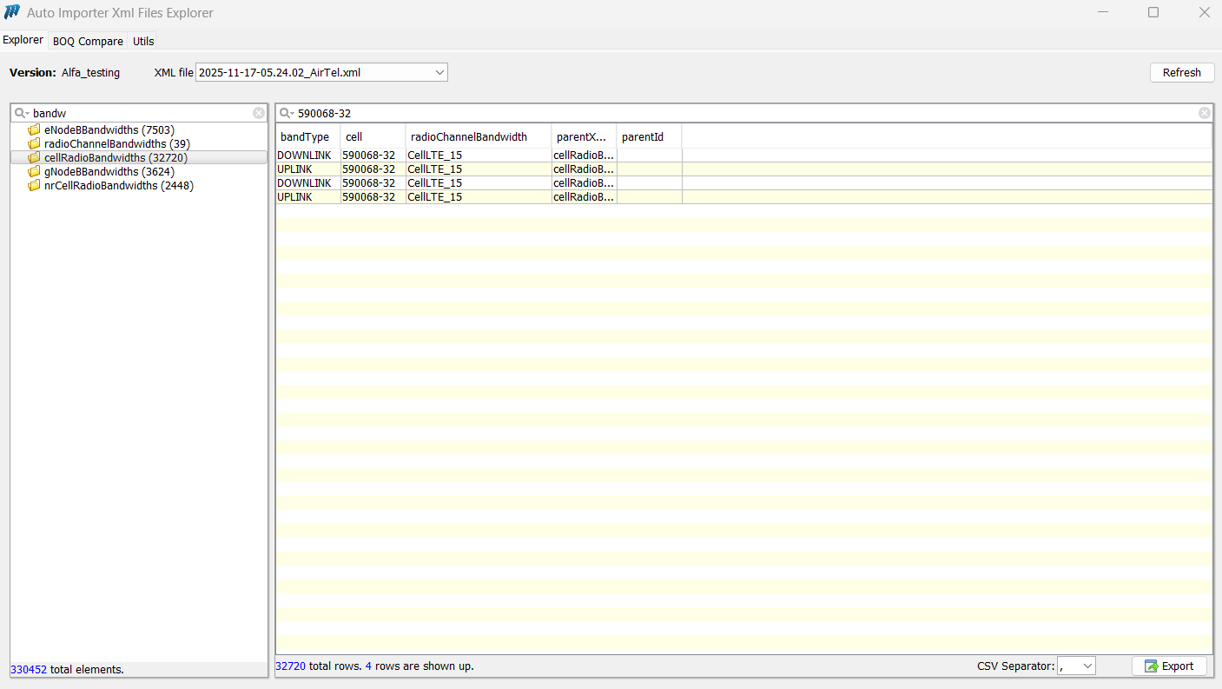
Task: Click the gNodeBBandwidths folder icon
Action: click(x=34, y=172)
